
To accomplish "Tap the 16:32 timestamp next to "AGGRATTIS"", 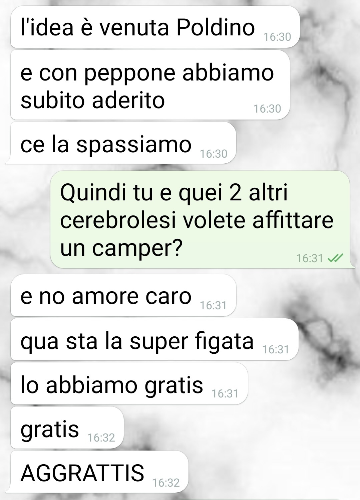I will [166, 483].
